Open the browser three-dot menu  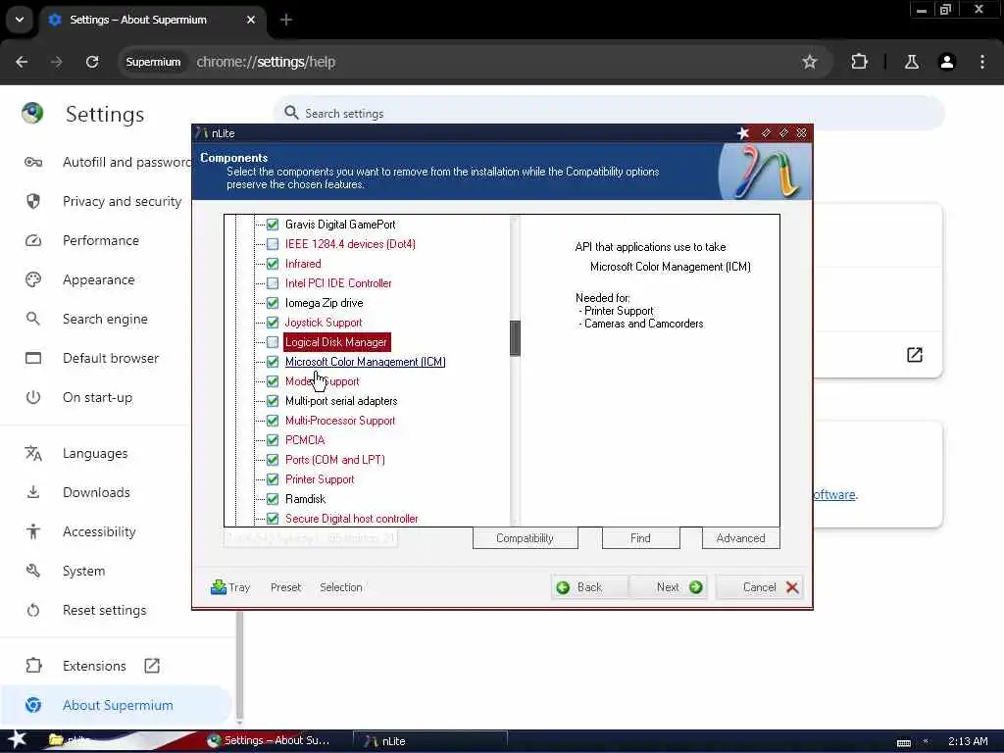(x=982, y=62)
